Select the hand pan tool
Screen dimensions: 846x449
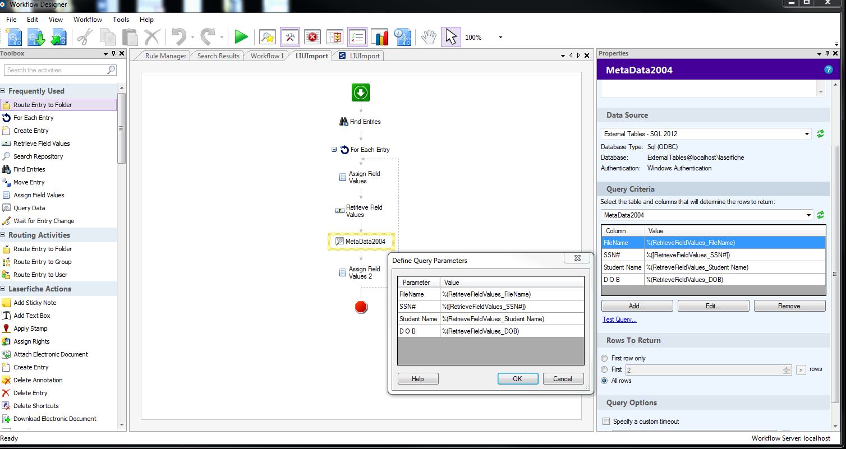pos(429,37)
